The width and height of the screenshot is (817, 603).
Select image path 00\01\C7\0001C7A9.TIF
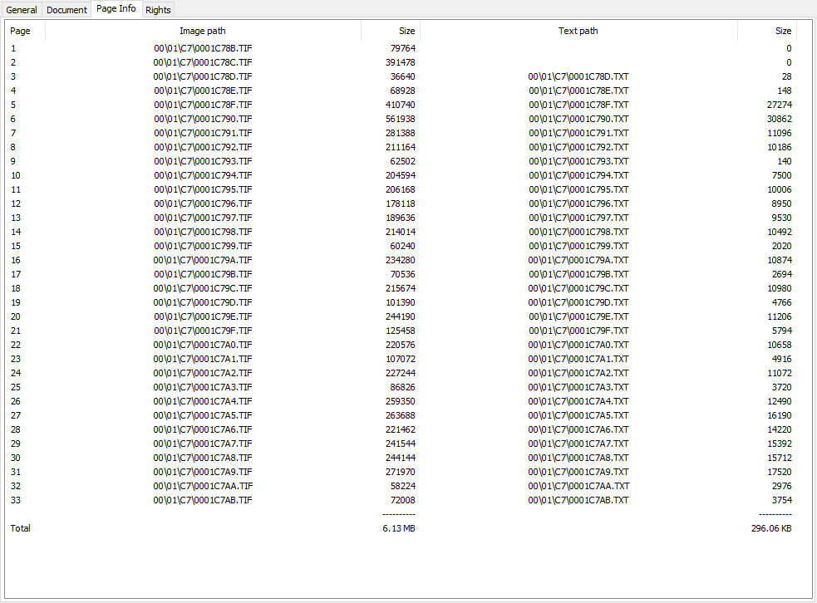point(203,472)
